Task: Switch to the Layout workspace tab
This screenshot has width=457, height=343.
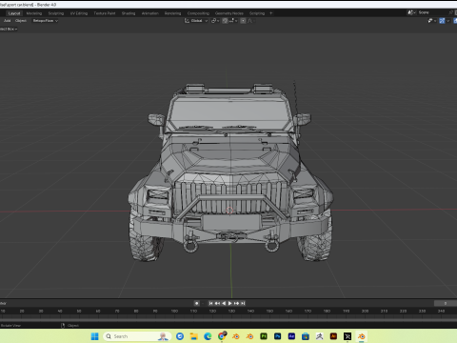Action: tap(14, 13)
